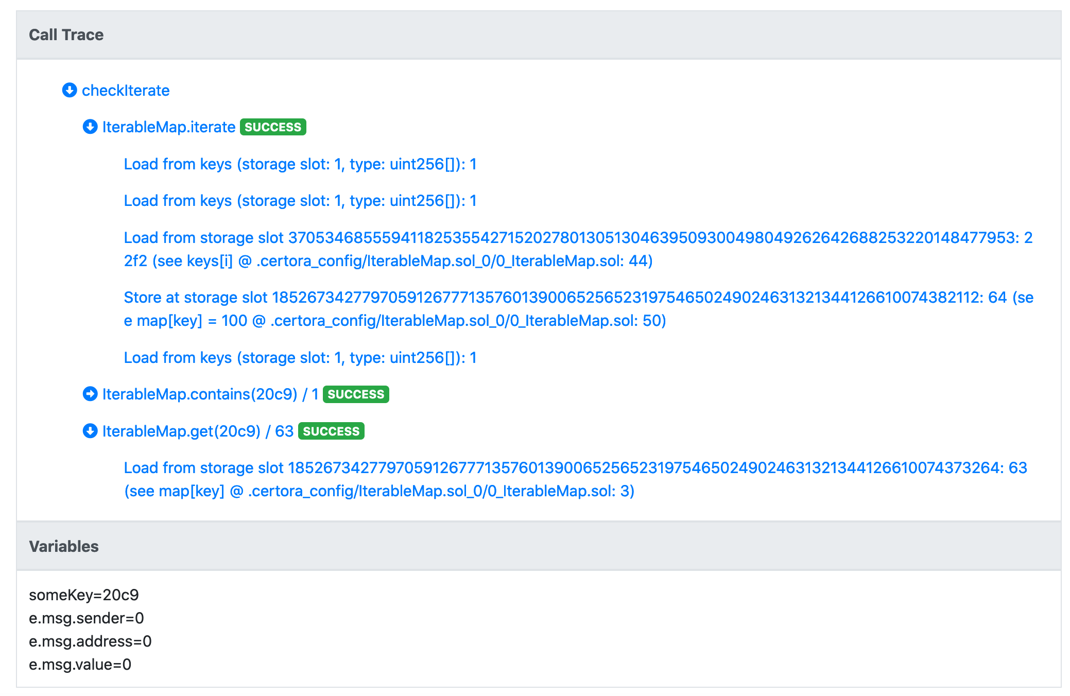The image size is (1070, 696).
Task: Select first Load from keys line
Action: click(300, 164)
